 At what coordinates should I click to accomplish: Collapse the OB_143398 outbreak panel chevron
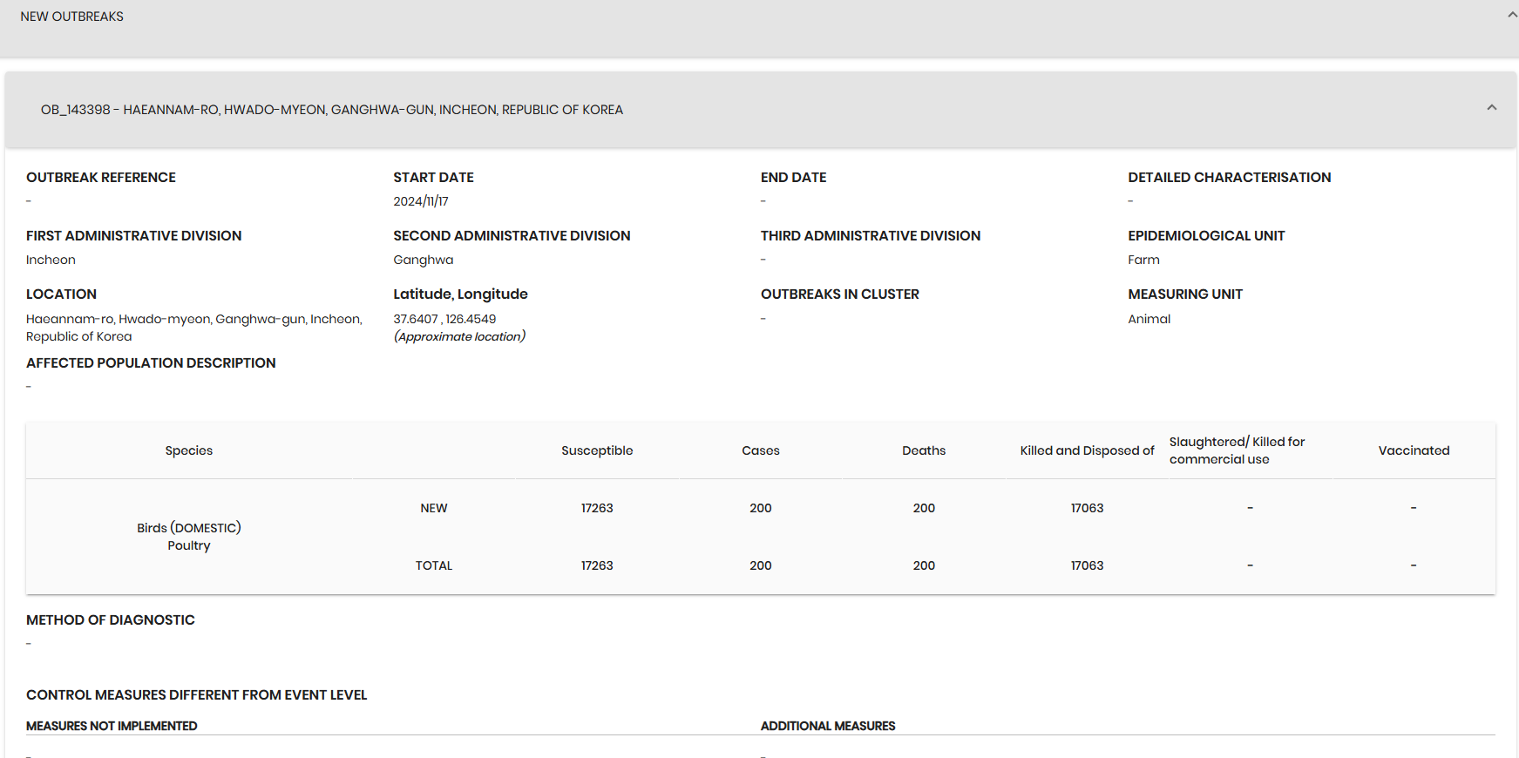coord(1492,107)
